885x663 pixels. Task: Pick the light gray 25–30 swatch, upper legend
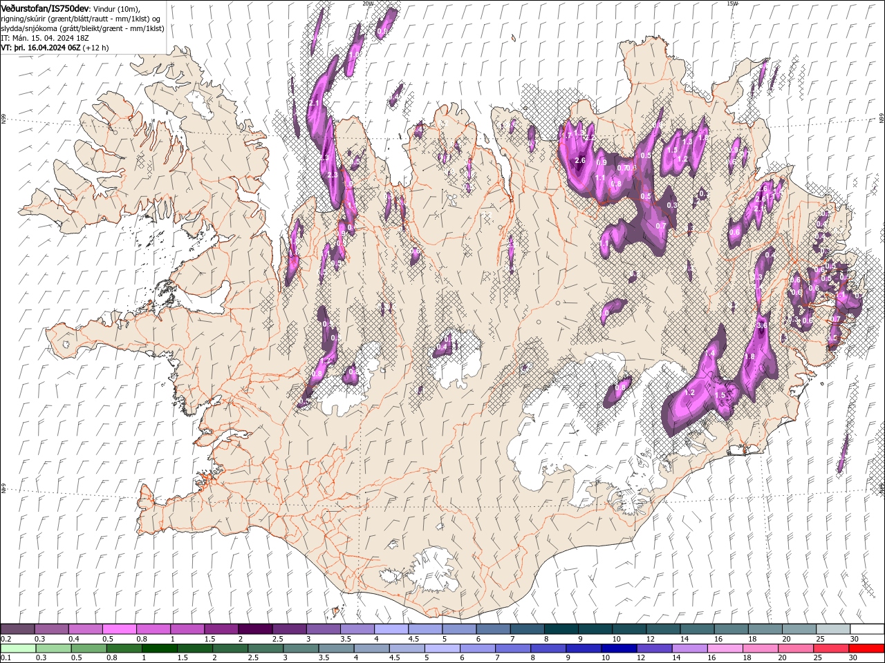point(833,629)
